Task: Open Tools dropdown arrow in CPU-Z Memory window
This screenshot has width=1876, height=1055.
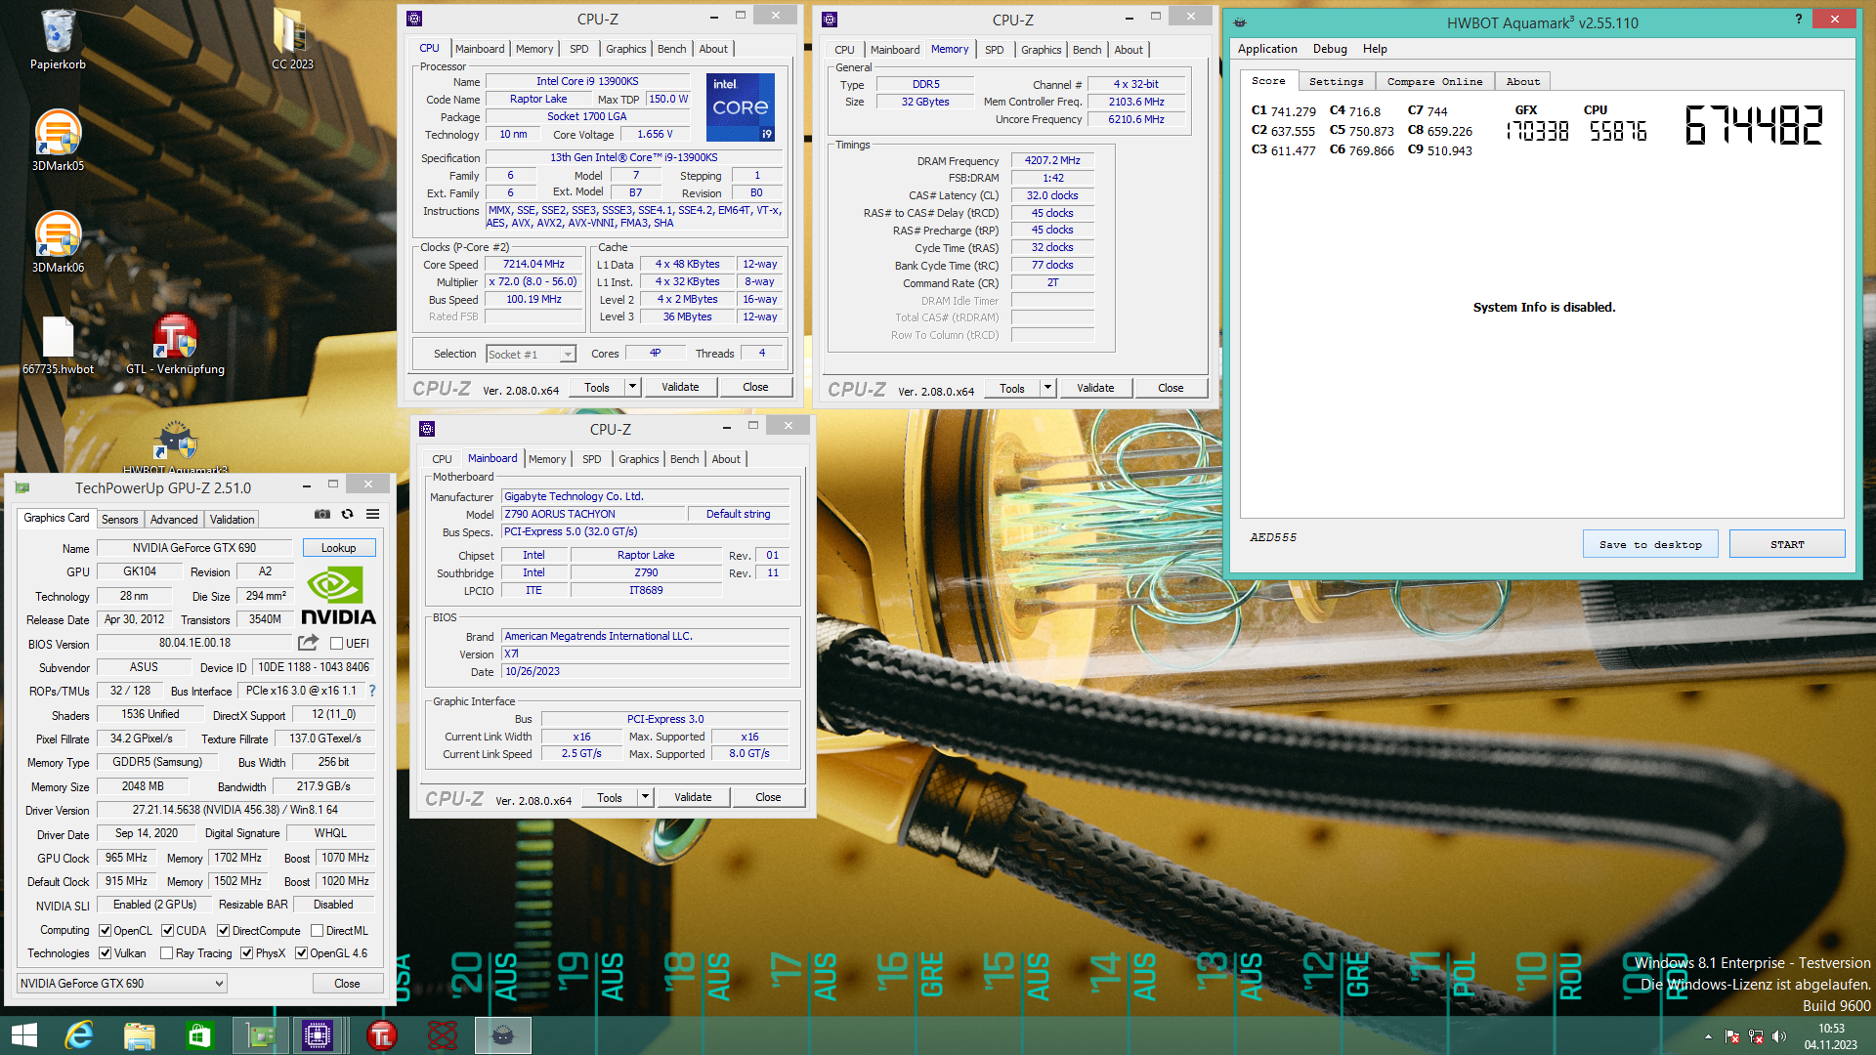Action: point(1047,388)
